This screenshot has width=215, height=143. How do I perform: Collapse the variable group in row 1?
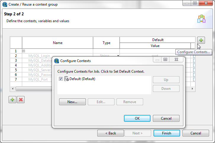point(24,51)
